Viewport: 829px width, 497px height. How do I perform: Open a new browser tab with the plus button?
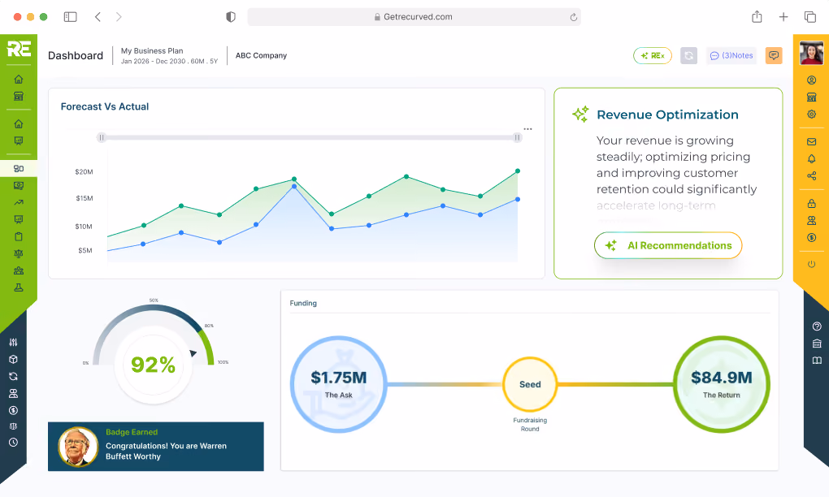(783, 17)
